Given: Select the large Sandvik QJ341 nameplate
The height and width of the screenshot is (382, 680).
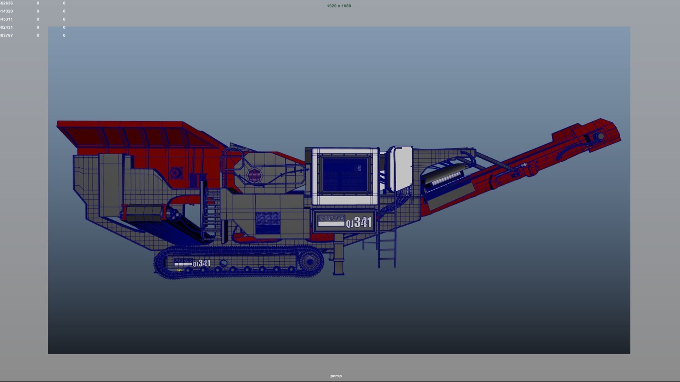Looking at the screenshot, I should [x=344, y=222].
